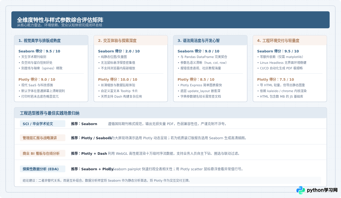Click the bullet "Plotly Express 简单图表极快"
341x198 pixels.
click(x=200, y=85)
